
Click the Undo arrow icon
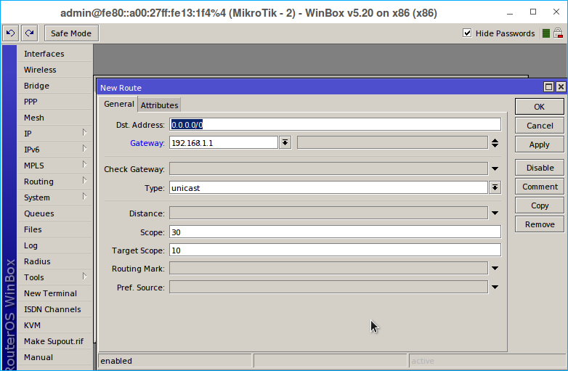coord(10,33)
